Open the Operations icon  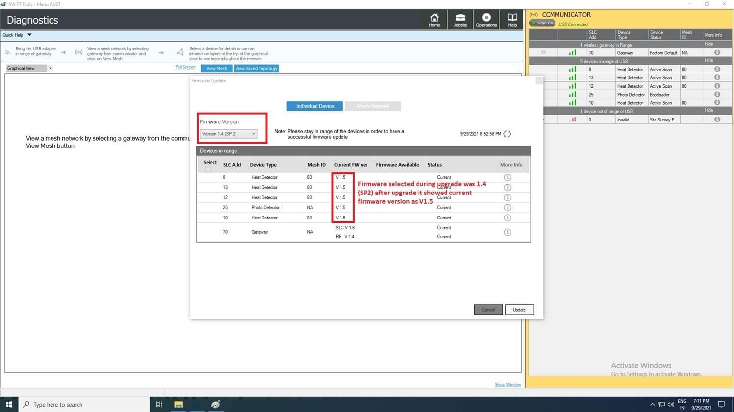tap(486, 20)
